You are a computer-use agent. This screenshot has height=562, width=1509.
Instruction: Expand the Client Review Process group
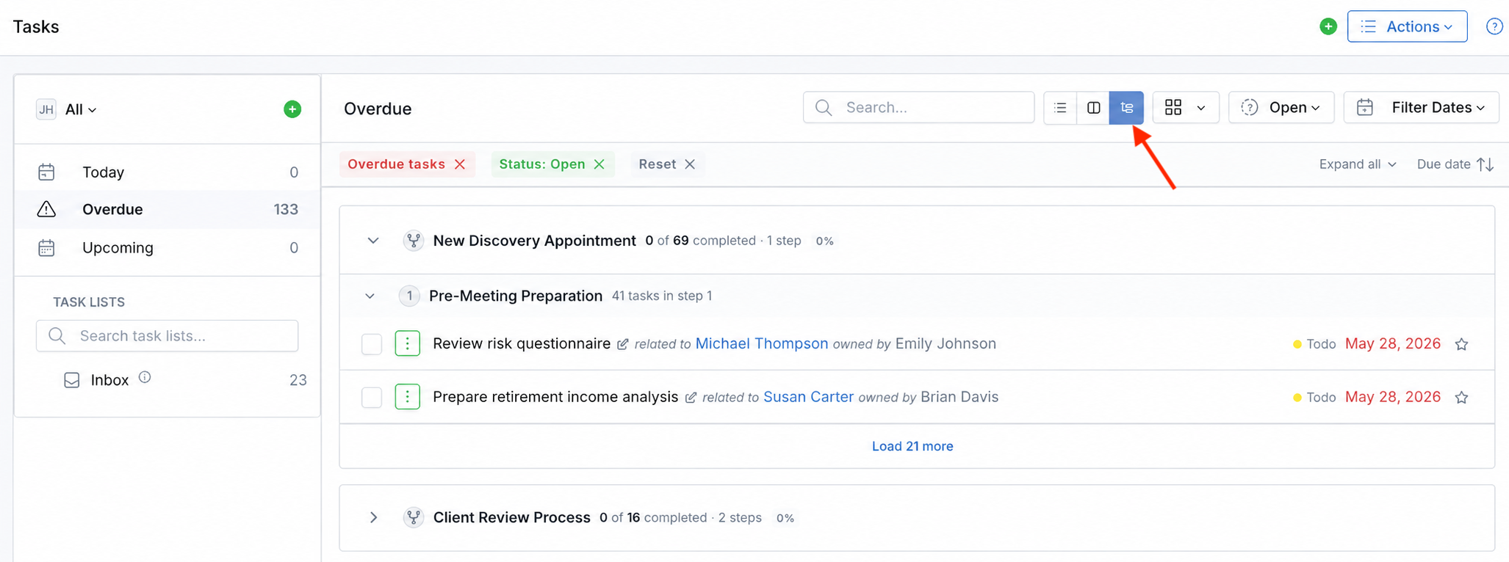pyautogui.click(x=373, y=517)
